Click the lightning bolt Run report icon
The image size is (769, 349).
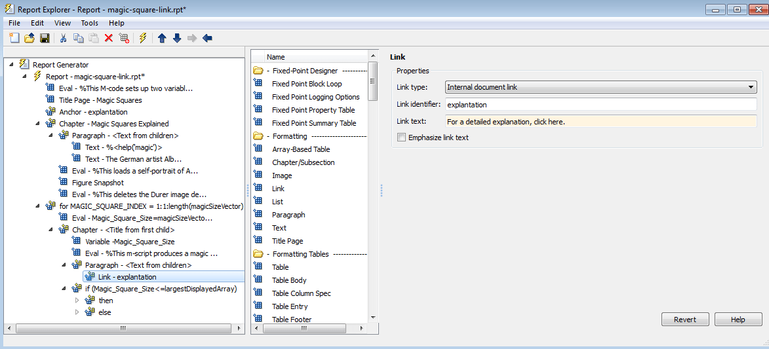(143, 38)
